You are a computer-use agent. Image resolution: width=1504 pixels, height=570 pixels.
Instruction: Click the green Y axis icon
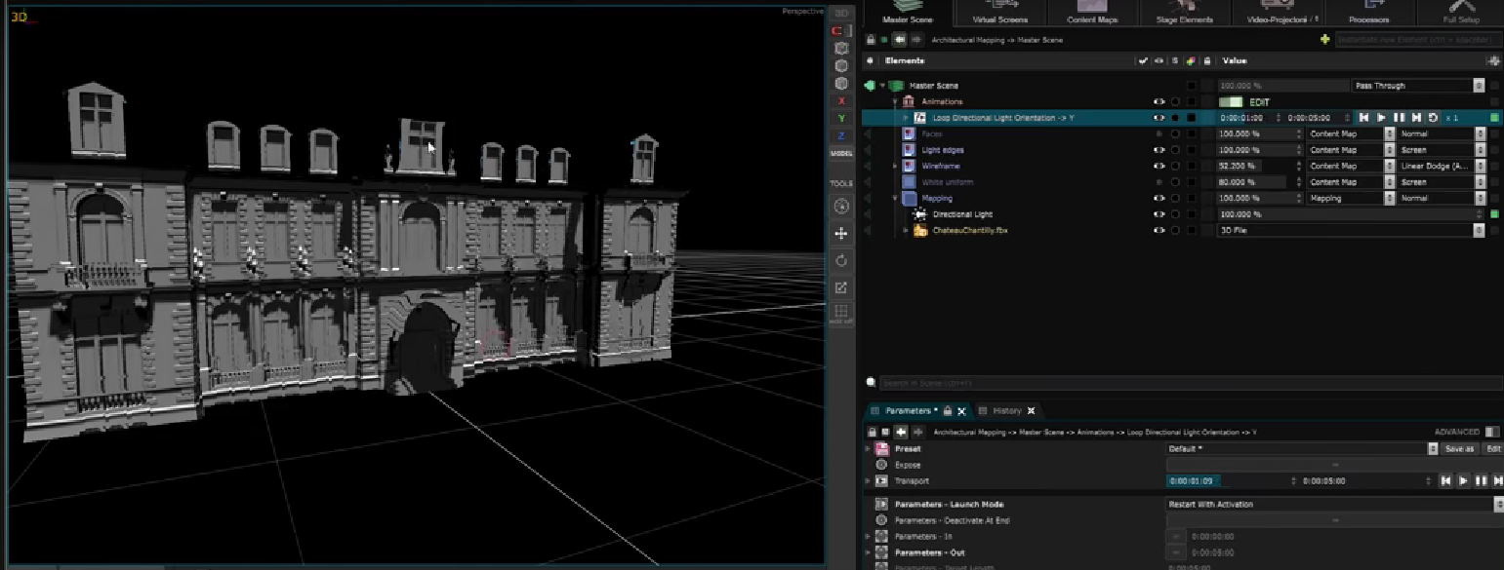pos(841,119)
